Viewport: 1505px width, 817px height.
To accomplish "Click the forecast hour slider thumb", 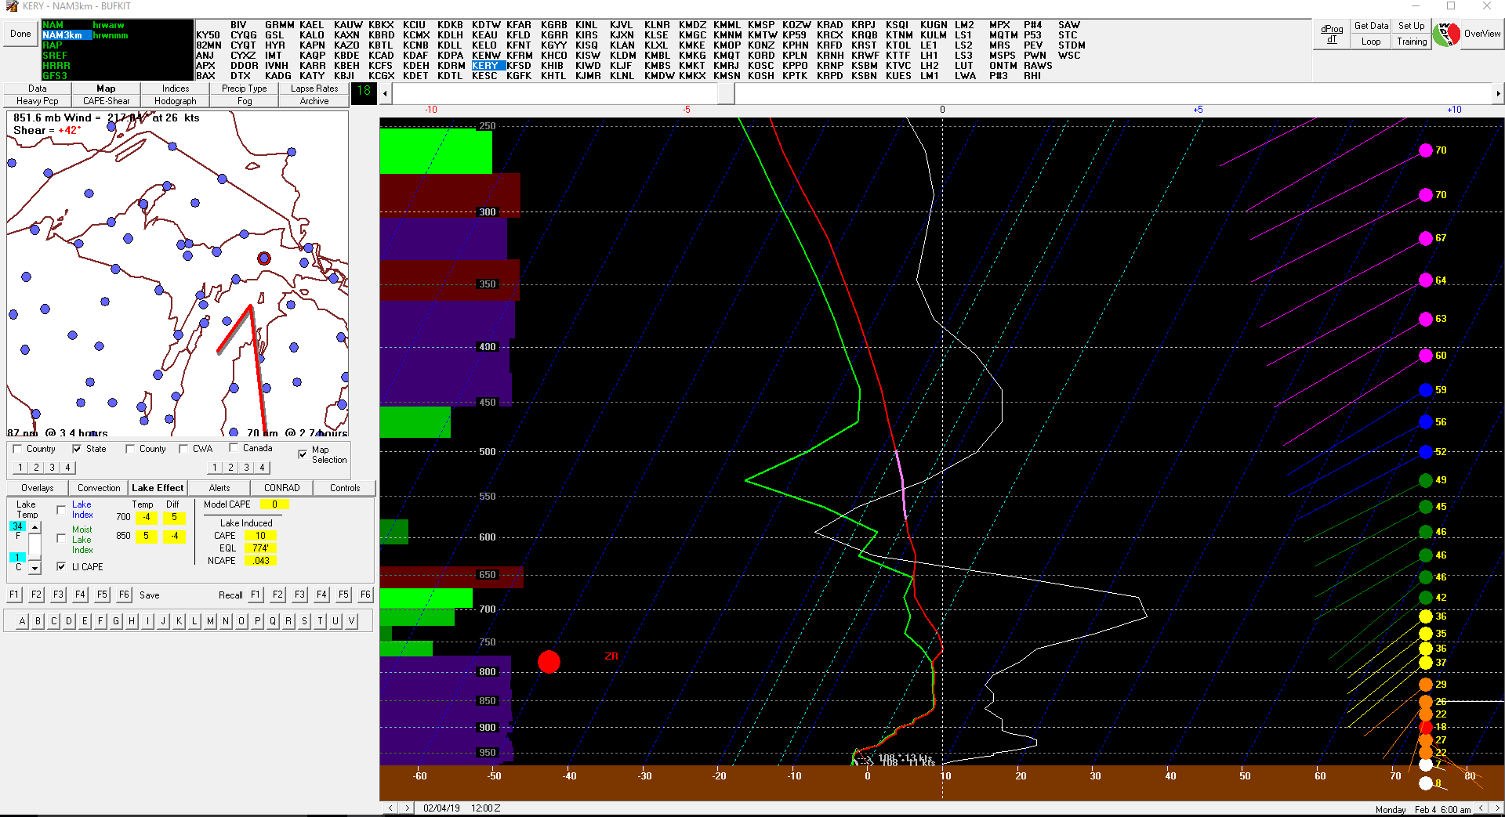I will (726, 93).
